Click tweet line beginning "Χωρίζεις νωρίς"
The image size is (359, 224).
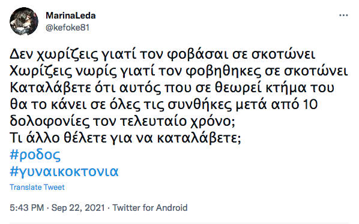[x=179, y=71]
